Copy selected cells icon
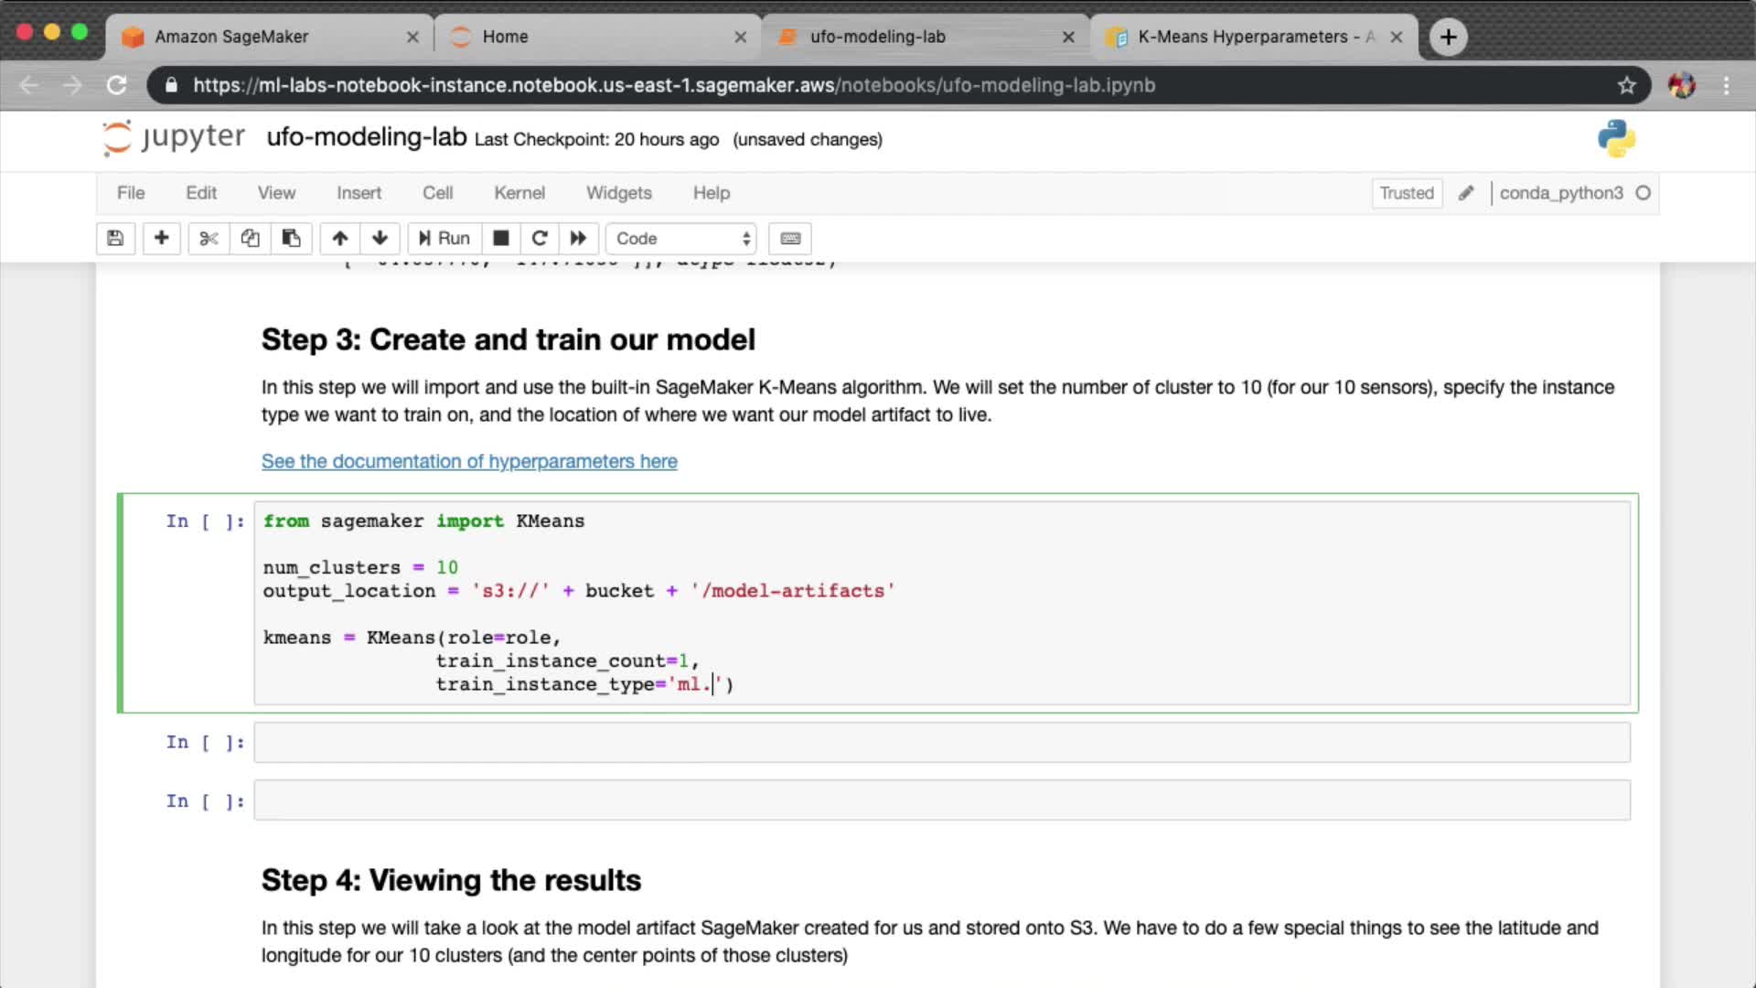 click(250, 239)
